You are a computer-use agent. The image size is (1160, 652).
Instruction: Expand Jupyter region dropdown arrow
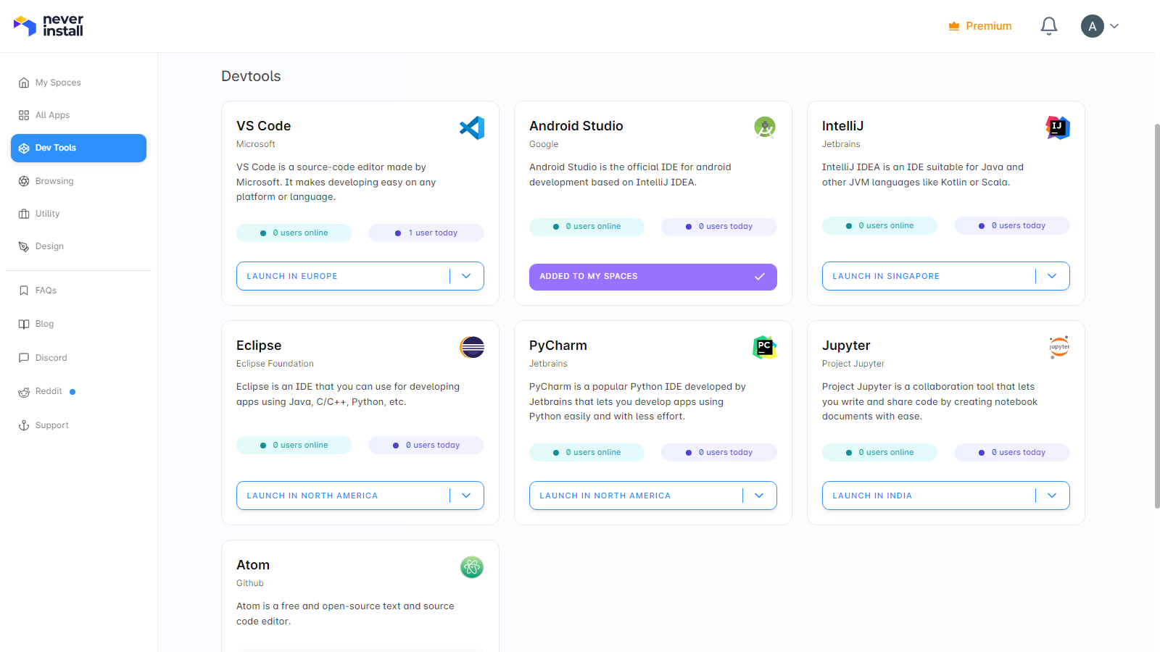point(1052,496)
